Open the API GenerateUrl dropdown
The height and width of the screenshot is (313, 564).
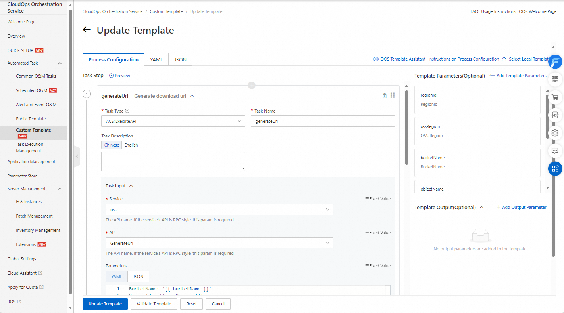tap(219, 243)
